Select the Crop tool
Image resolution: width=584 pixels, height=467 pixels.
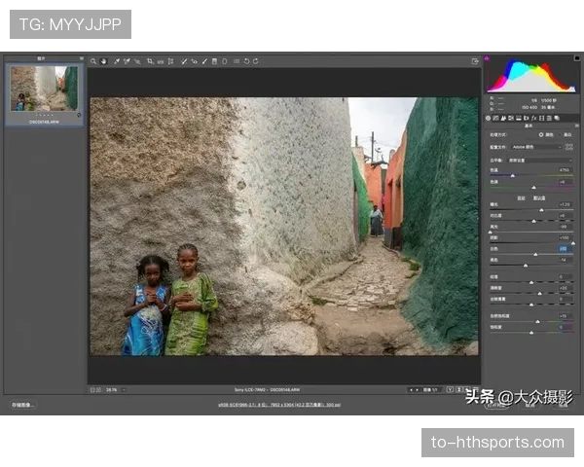point(150,61)
